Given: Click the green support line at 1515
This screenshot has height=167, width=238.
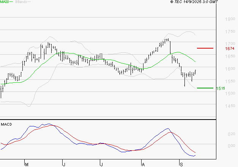Looking at the screenshot, I should pos(205,88).
